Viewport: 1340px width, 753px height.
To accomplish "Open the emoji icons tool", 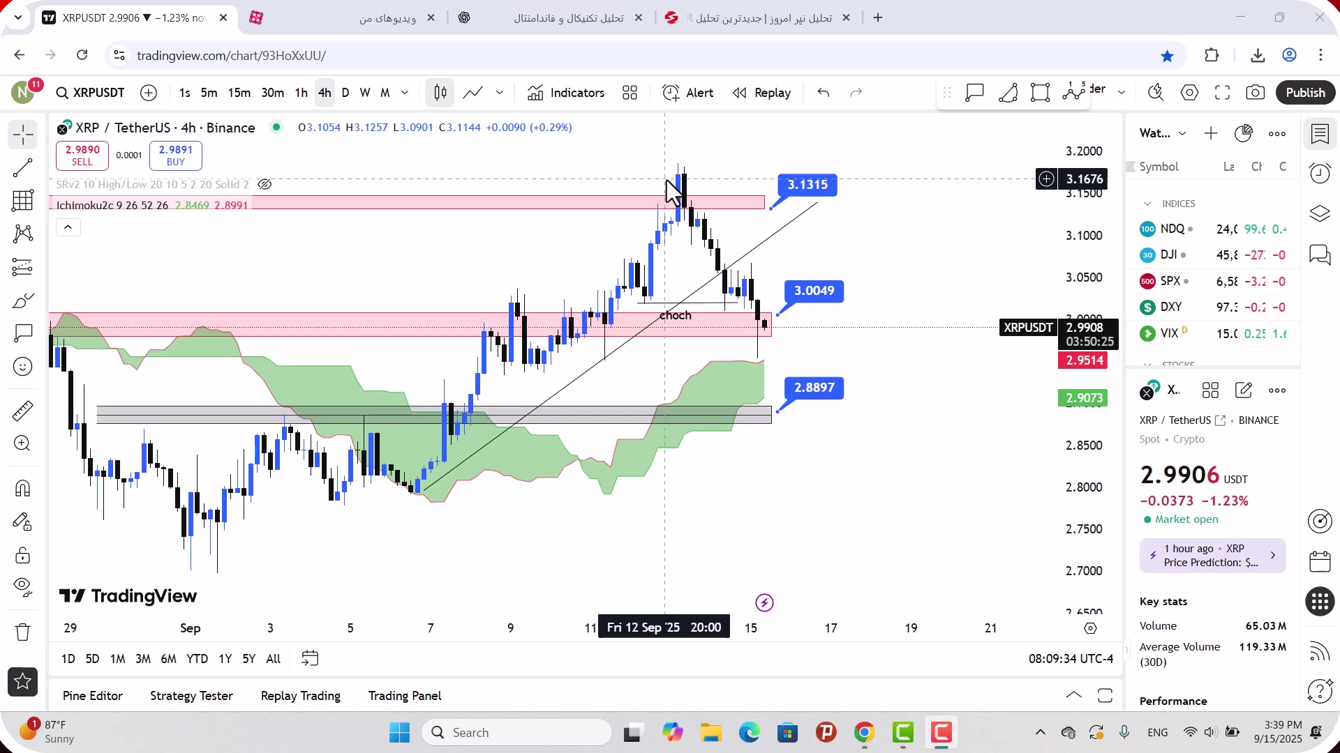I will click(x=22, y=367).
